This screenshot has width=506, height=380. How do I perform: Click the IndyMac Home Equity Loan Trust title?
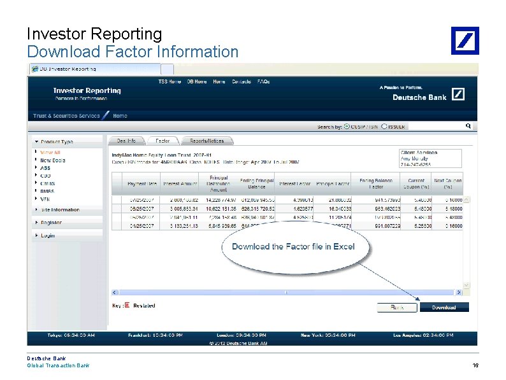[x=161, y=155]
